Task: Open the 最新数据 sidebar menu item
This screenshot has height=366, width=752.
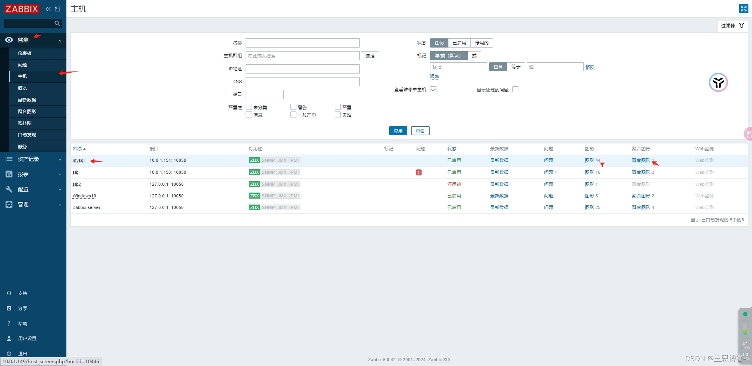Action: 38,100
